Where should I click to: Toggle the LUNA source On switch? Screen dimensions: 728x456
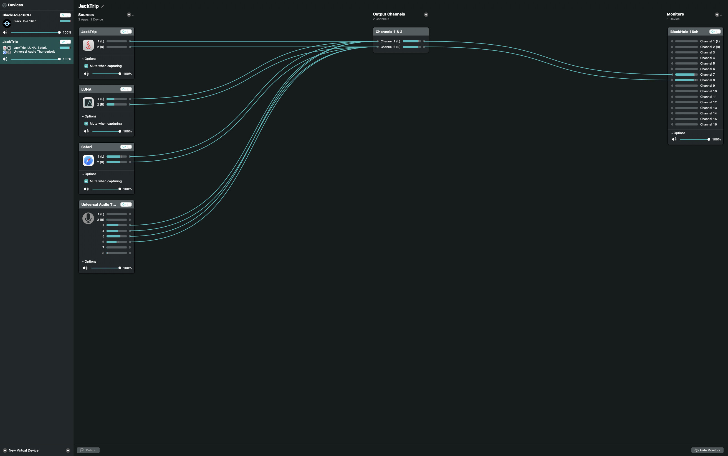pyautogui.click(x=126, y=89)
